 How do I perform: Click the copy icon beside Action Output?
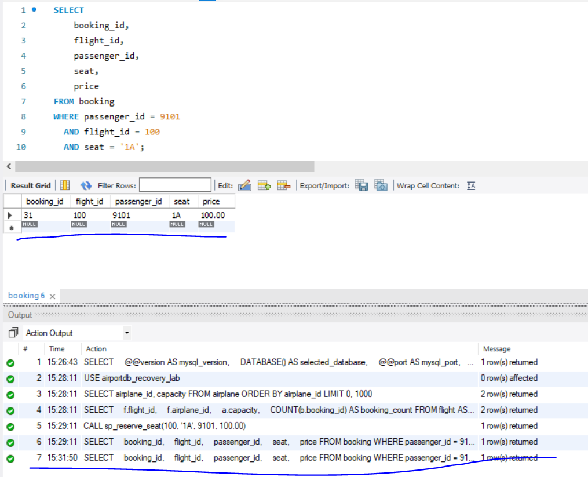[x=13, y=333]
